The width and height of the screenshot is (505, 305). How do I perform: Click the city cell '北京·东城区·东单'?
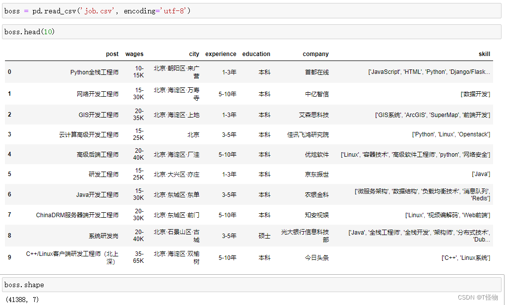[176, 195]
